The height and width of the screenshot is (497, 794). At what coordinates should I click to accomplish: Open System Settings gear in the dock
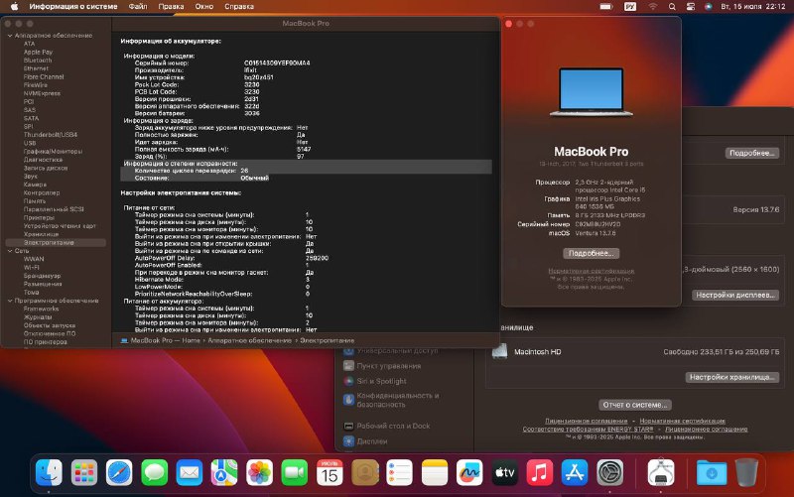coord(609,472)
